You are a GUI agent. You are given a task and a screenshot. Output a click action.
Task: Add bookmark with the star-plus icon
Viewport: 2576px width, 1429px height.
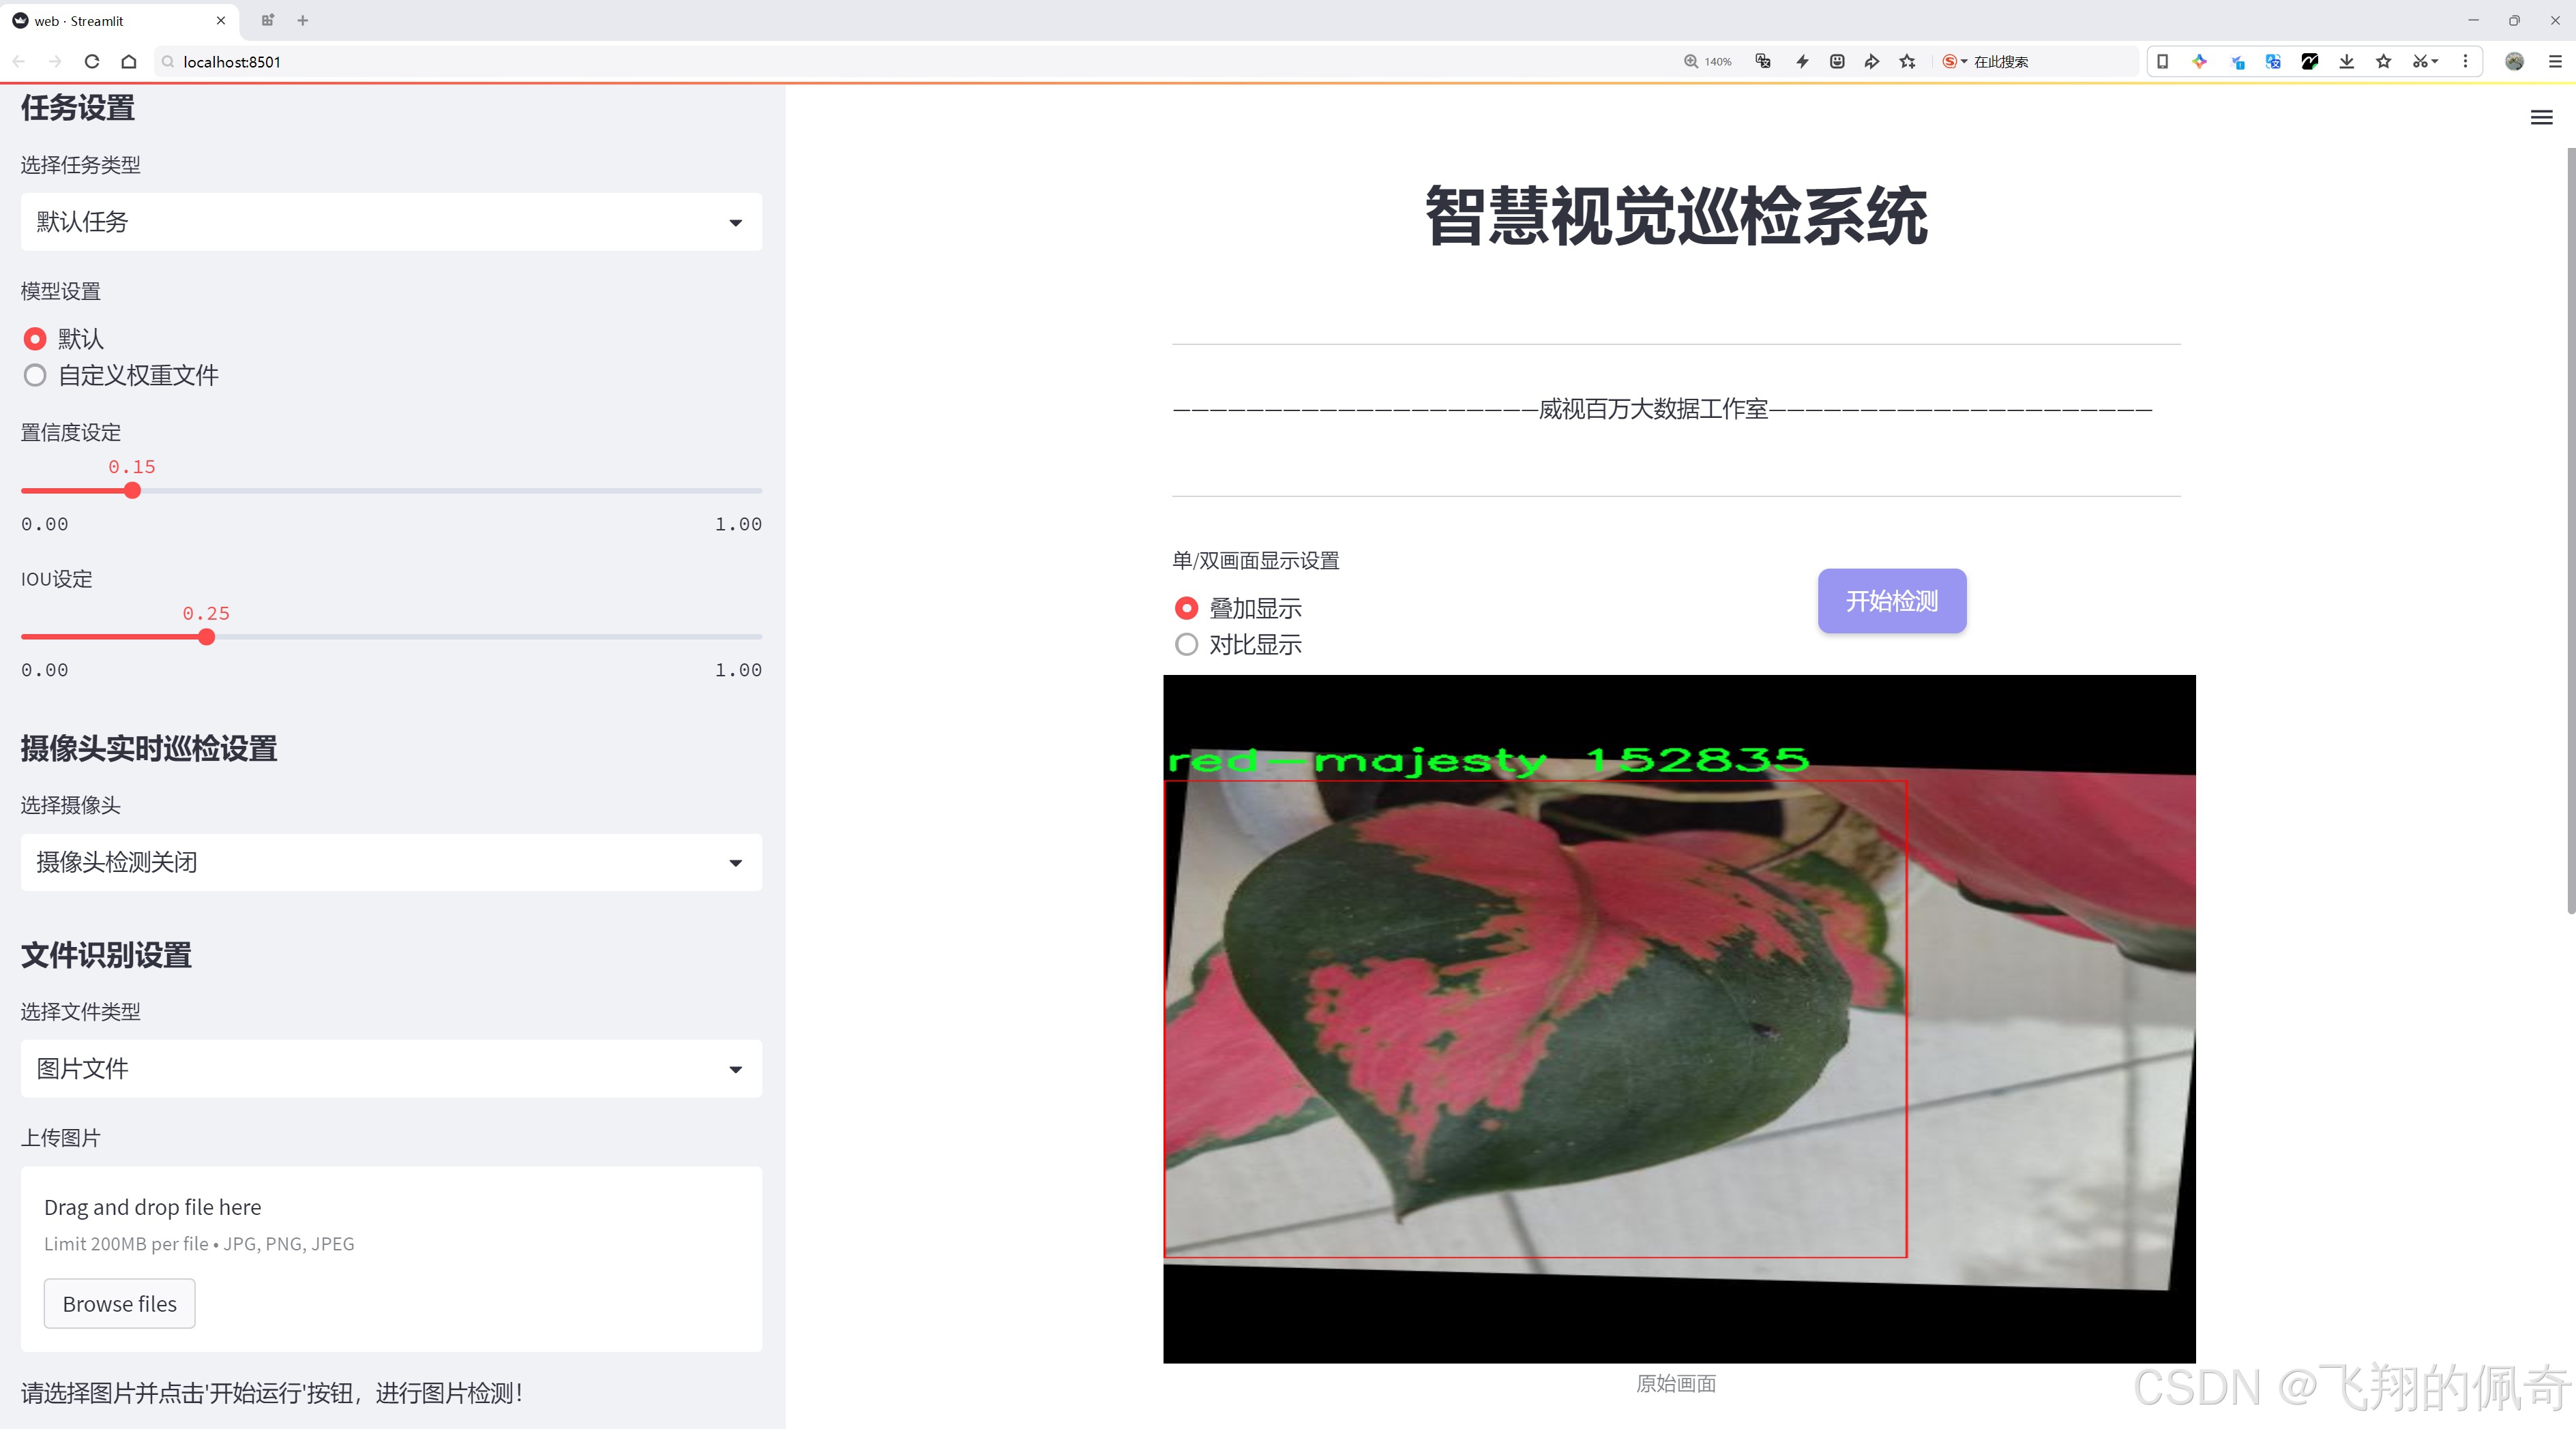1906,61
